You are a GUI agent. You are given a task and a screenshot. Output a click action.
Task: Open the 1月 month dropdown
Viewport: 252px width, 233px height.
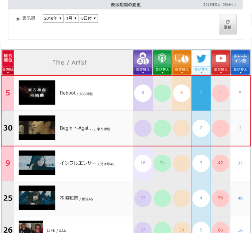(72, 18)
